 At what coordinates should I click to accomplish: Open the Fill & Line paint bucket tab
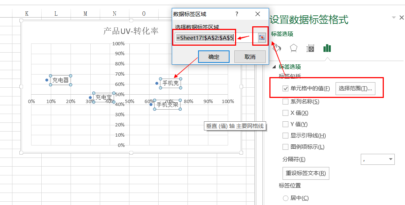277,48
